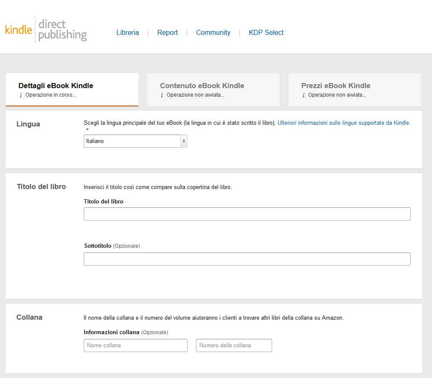
Task: Click the Sottotitolo label above its field
Action: (x=98, y=246)
